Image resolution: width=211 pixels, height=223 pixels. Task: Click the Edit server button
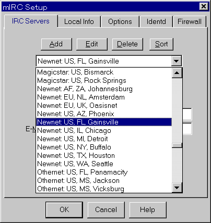92,44
